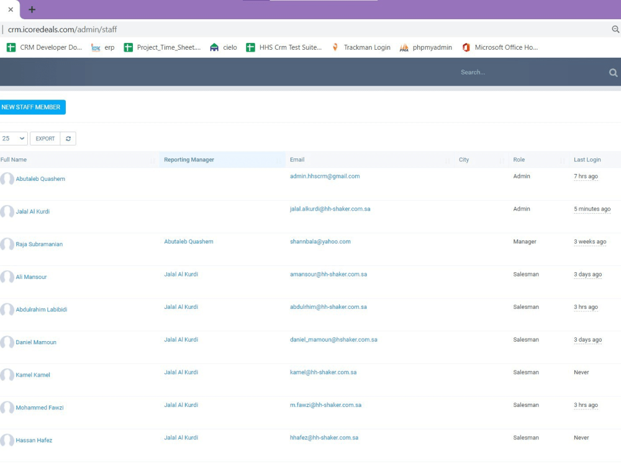The width and height of the screenshot is (621, 466).
Task: Refresh the staff table list
Action: click(x=67, y=138)
